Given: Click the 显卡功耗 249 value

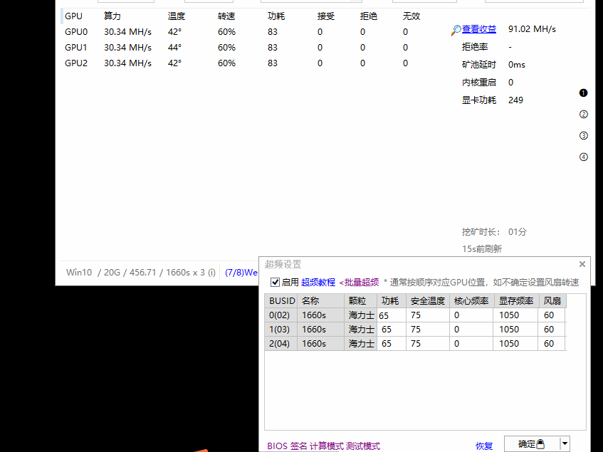Looking at the screenshot, I should coord(515,100).
